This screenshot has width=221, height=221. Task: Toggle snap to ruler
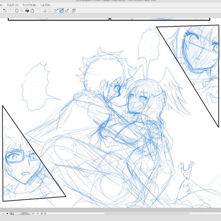click(56, 11)
